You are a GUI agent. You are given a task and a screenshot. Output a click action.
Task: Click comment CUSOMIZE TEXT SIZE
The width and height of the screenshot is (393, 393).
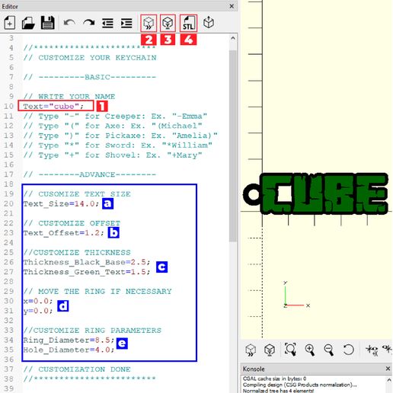[x=77, y=194]
